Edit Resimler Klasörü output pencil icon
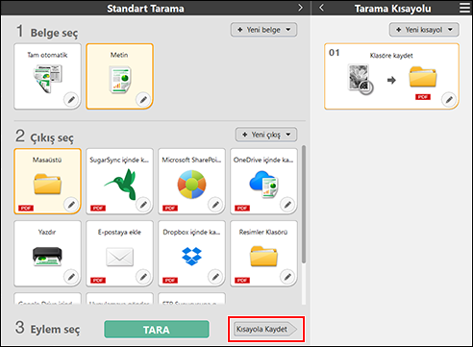The height and width of the screenshot is (347, 473). [287, 277]
